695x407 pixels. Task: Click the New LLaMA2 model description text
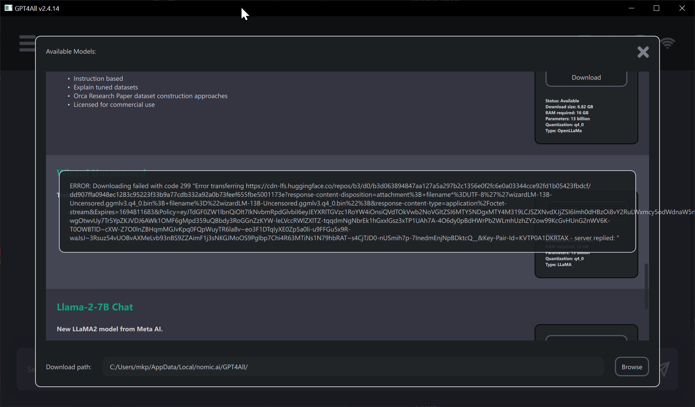pyautogui.click(x=110, y=329)
